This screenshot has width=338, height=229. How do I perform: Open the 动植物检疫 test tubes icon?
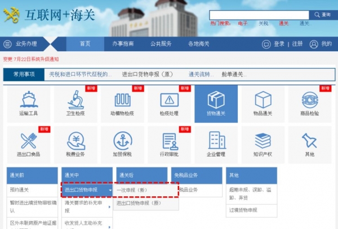(122, 101)
